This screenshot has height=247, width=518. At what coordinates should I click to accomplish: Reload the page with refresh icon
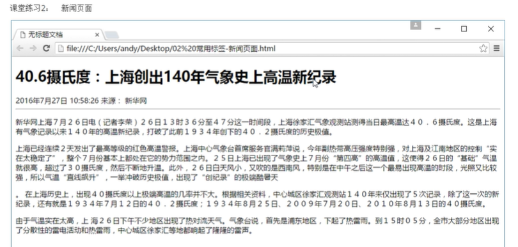point(47,49)
